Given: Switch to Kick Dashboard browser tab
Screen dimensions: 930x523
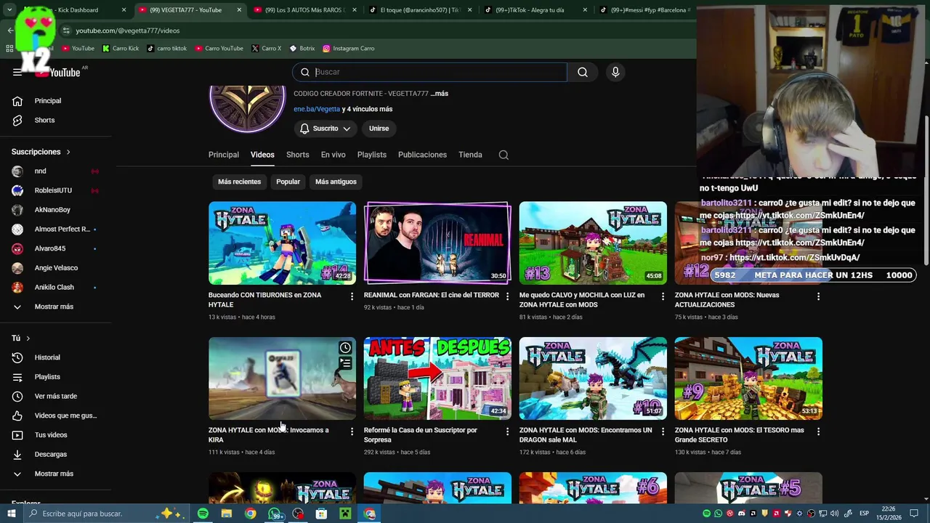Looking at the screenshot, I should pos(78,10).
